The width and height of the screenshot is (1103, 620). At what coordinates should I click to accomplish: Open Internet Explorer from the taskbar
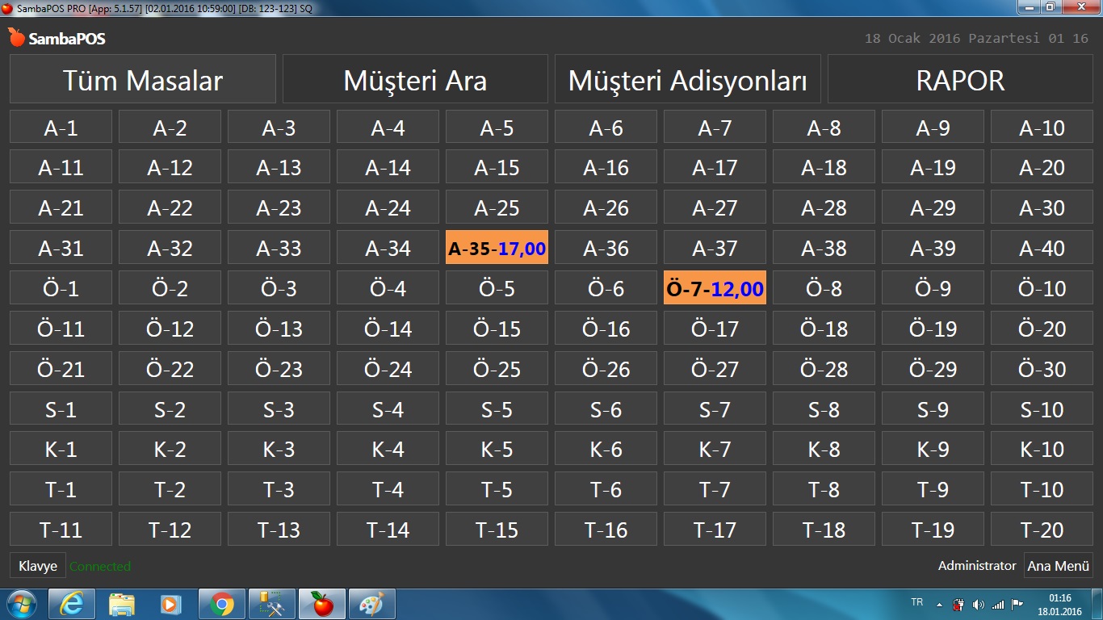[71, 604]
